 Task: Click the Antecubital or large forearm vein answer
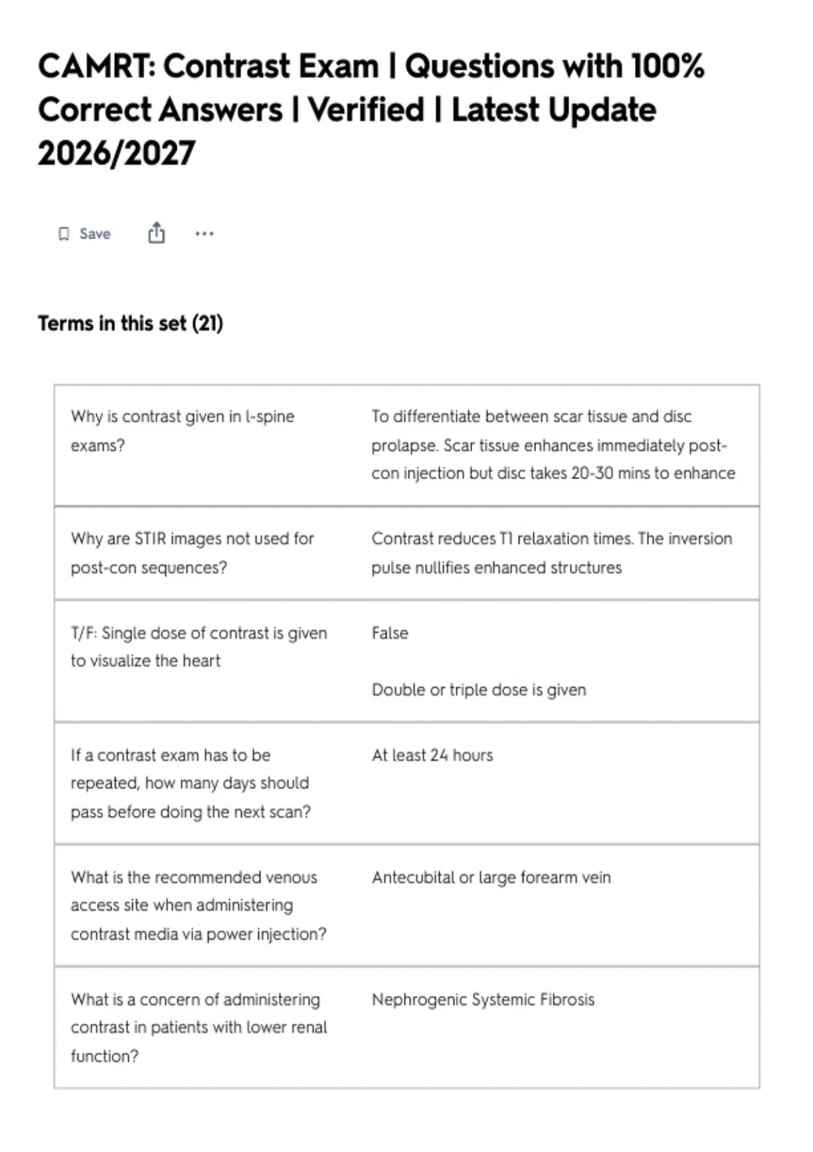click(491, 878)
